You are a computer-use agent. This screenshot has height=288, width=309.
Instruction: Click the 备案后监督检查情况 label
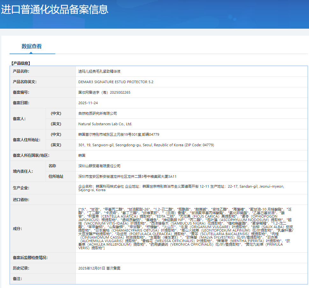tap(30, 258)
